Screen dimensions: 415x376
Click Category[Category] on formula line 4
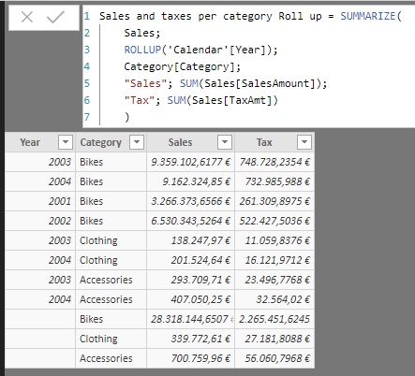pyautogui.click(x=182, y=66)
